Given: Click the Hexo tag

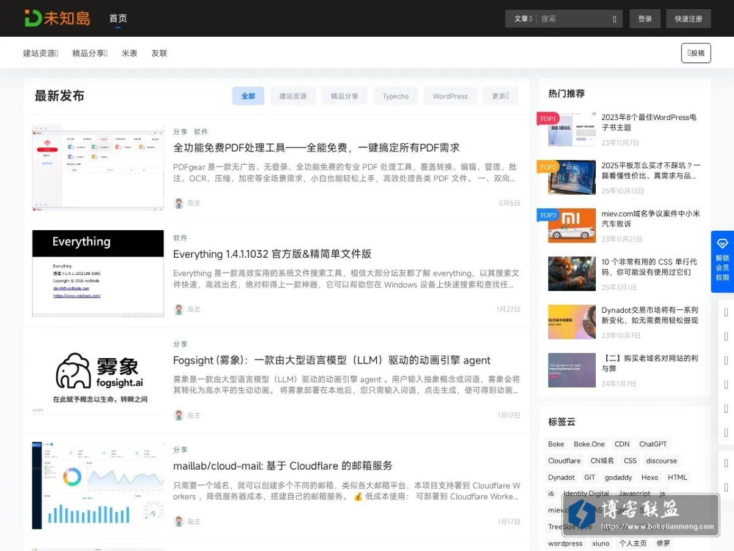Looking at the screenshot, I should pos(650,478).
